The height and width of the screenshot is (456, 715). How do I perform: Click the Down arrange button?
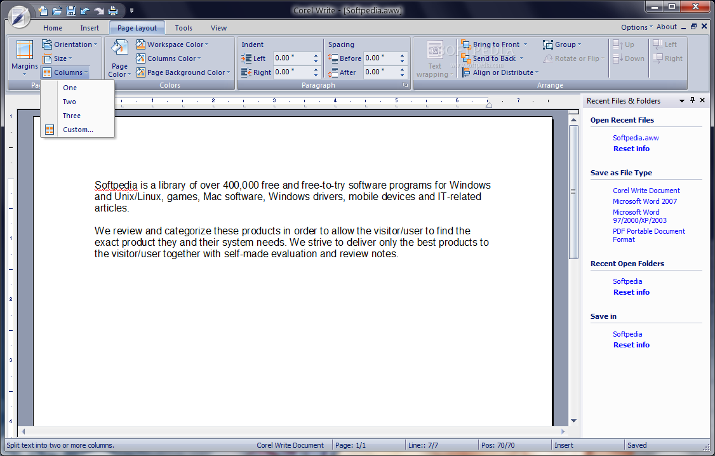(x=629, y=58)
